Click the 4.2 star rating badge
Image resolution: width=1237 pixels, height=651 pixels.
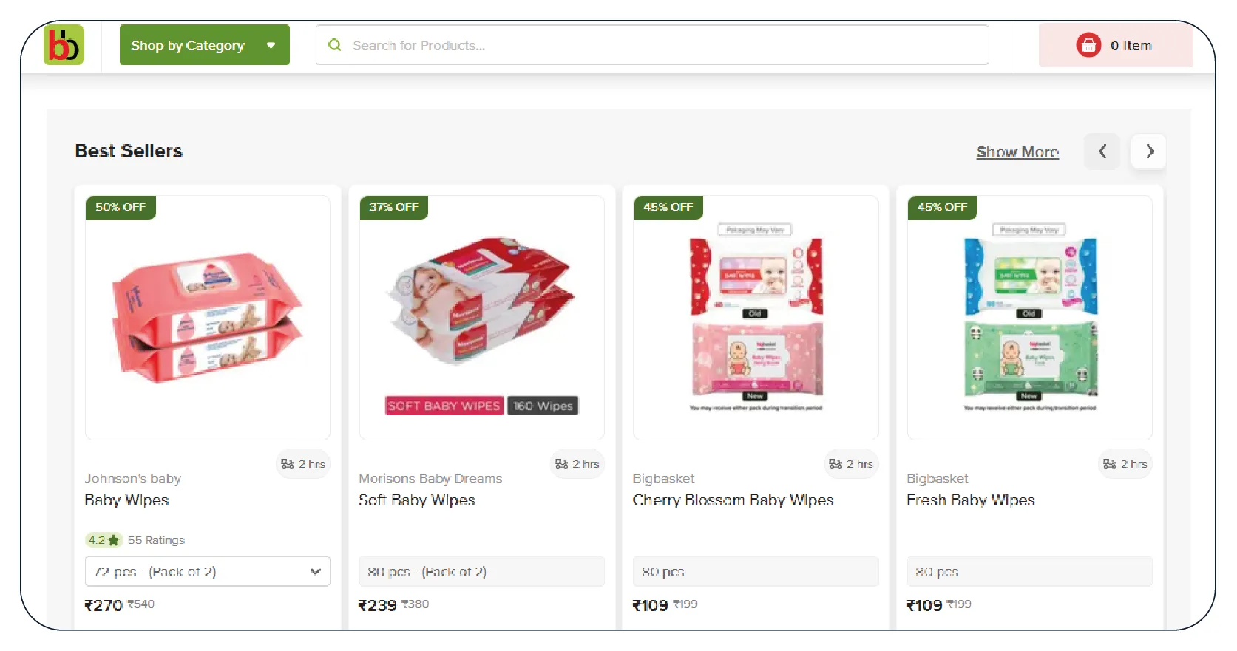(104, 540)
